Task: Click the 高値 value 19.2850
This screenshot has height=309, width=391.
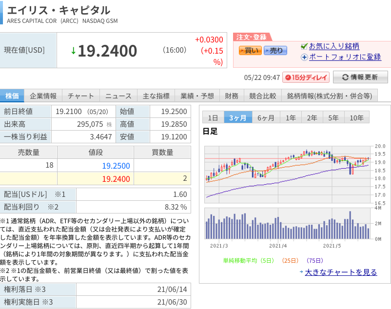Action: tap(174, 124)
